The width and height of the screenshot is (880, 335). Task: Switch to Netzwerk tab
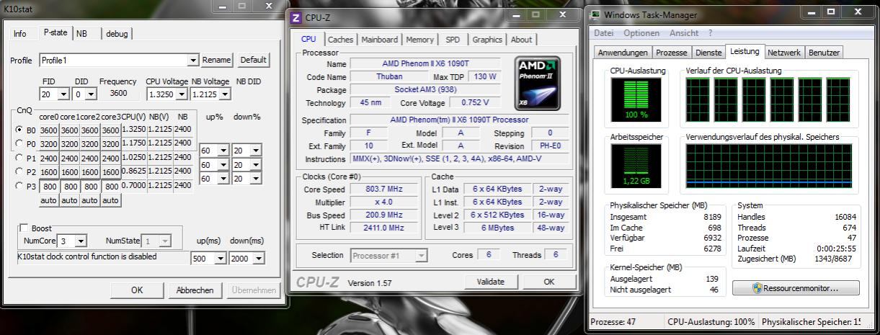[784, 53]
